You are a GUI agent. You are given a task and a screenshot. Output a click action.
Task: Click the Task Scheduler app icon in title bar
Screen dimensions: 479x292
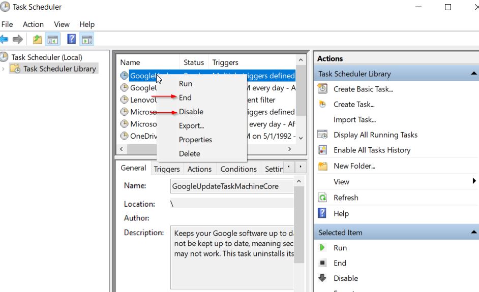[x=5, y=7]
